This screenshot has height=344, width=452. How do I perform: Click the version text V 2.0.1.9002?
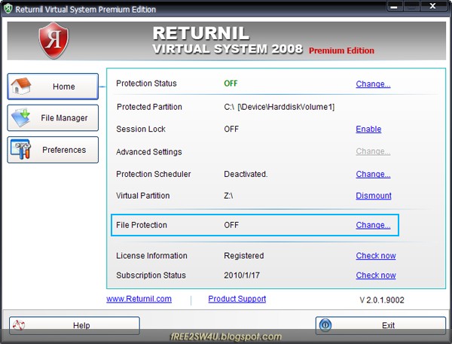pyautogui.click(x=382, y=300)
